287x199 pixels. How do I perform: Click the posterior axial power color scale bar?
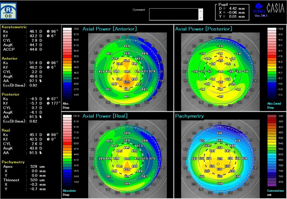(272, 63)
